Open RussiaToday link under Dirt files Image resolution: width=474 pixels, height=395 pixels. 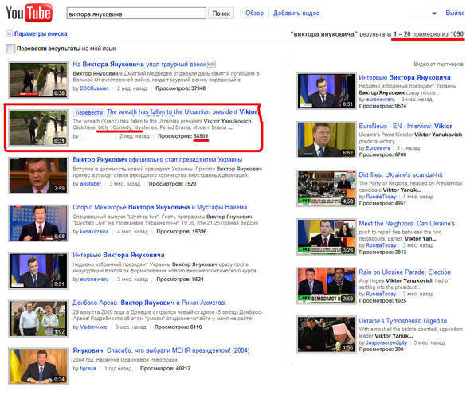point(381,197)
